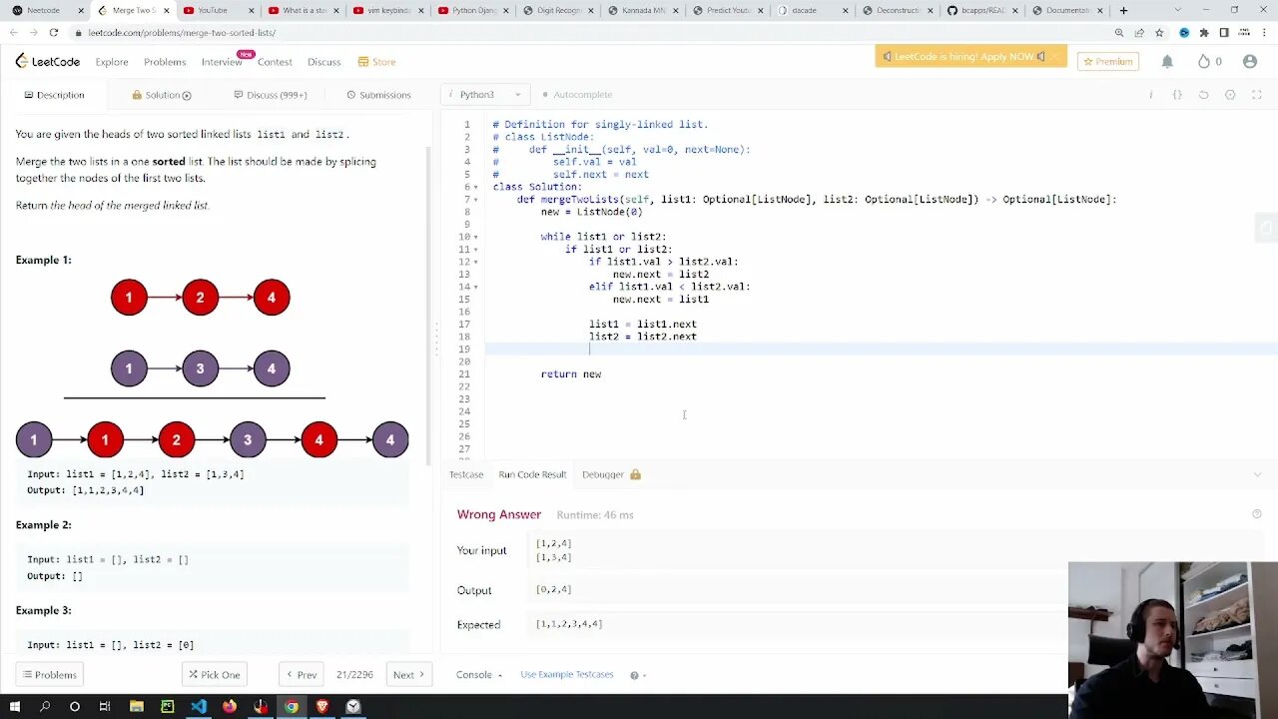Click the Premium button
1278x719 pixels.
[1107, 62]
